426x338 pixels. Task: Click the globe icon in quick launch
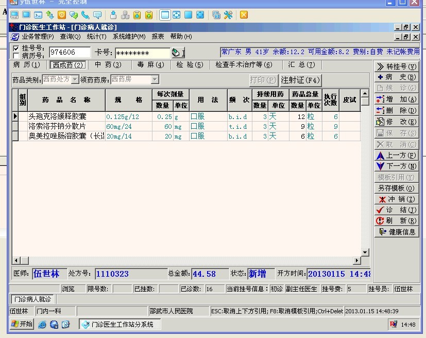tap(54, 325)
